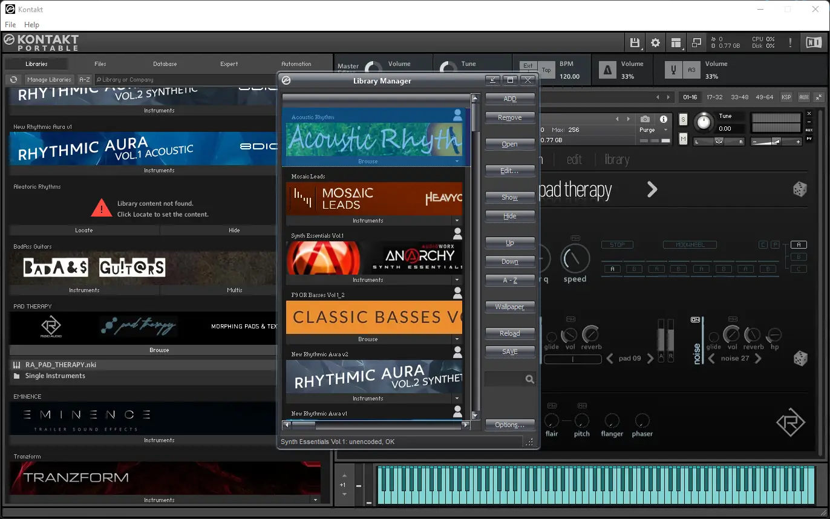The width and height of the screenshot is (830, 519).
Task: Click the user icon on Acoustic Rhythm entry
Action: point(457,114)
